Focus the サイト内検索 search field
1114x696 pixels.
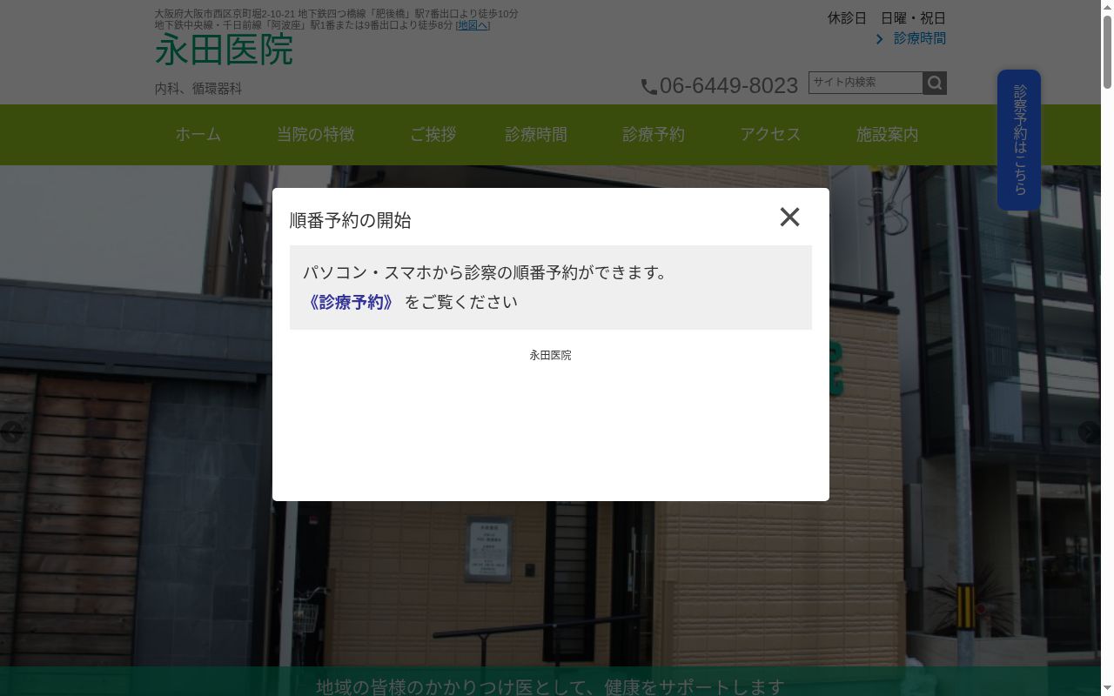[x=866, y=83]
